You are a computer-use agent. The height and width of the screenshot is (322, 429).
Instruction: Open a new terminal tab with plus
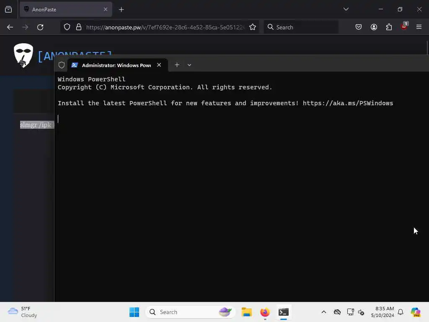[x=177, y=65]
